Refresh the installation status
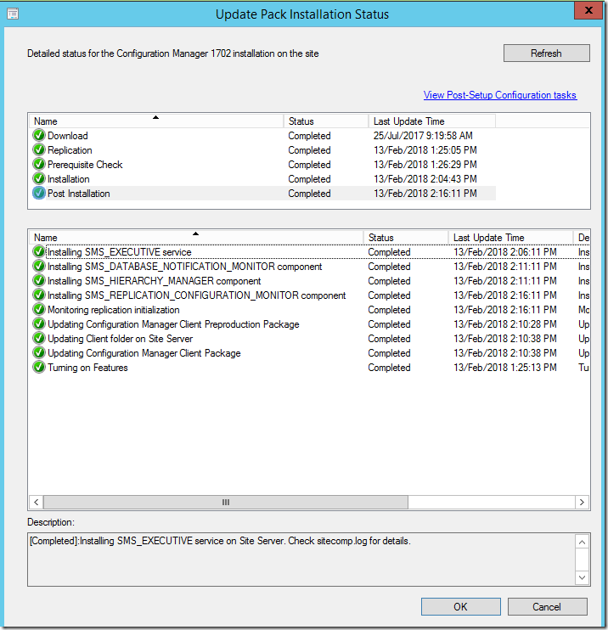This screenshot has height=630, width=608. [547, 53]
